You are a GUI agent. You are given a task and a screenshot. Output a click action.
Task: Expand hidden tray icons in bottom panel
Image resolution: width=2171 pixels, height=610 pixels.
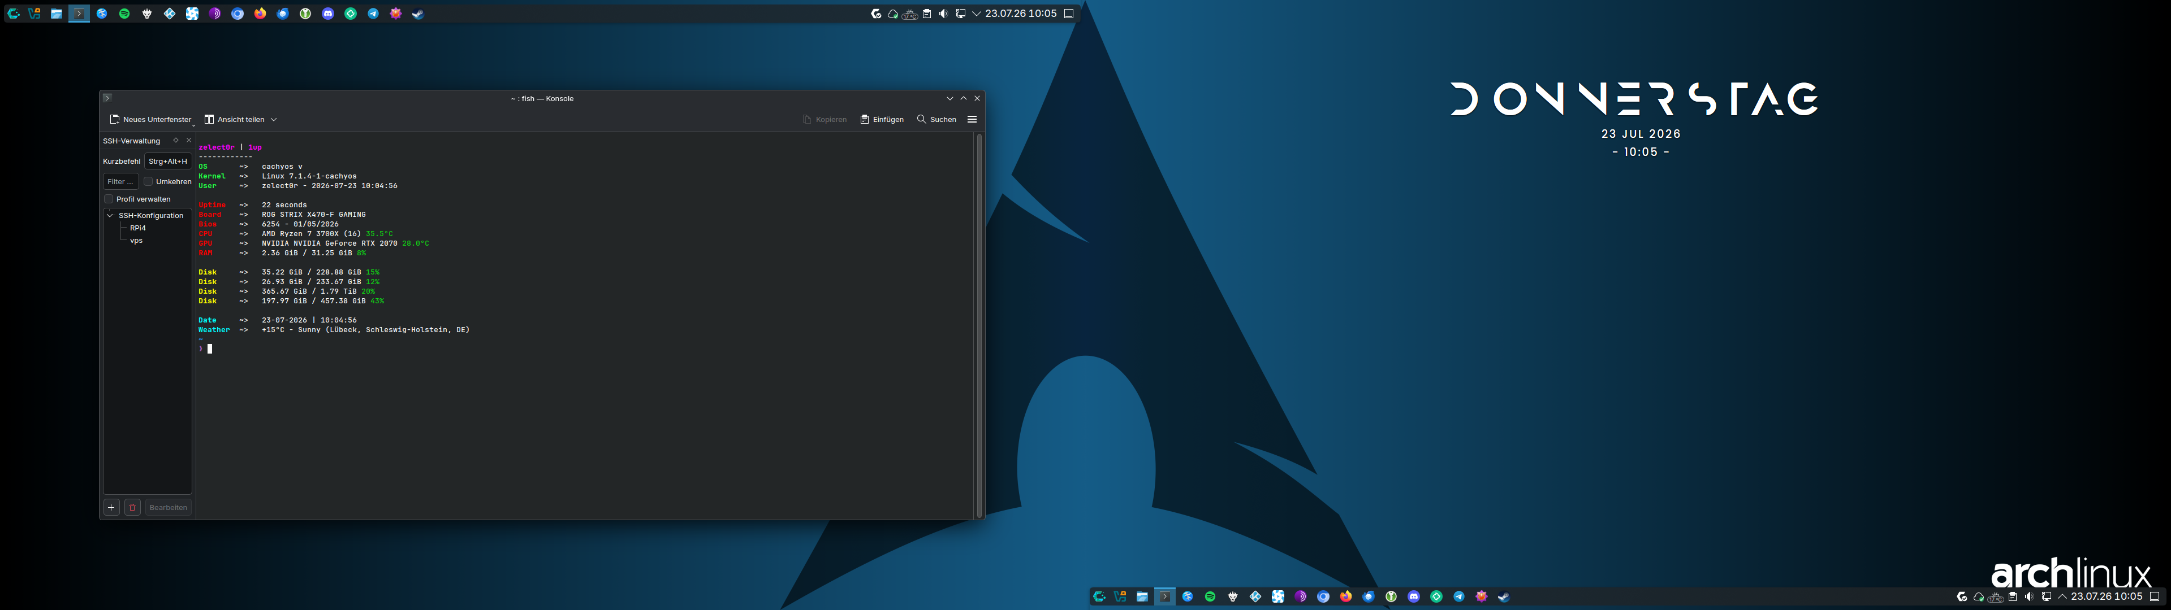2062,596
